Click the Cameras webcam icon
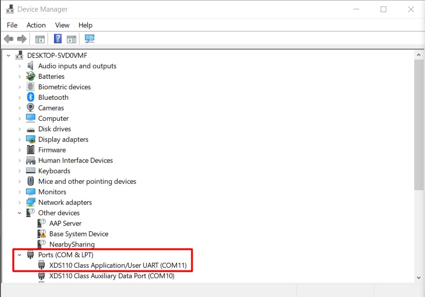425x297 pixels. tap(30, 108)
